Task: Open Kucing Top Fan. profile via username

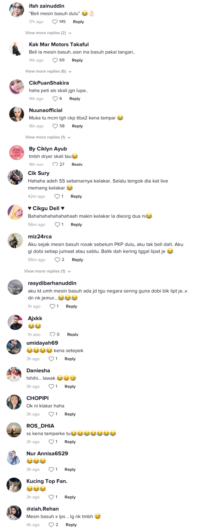Action: pyautogui.click(x=47, y=481)
